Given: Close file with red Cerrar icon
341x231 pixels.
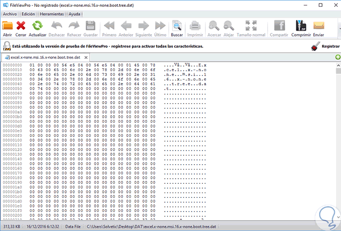Looking at the screenshot, I should (21, 26).
